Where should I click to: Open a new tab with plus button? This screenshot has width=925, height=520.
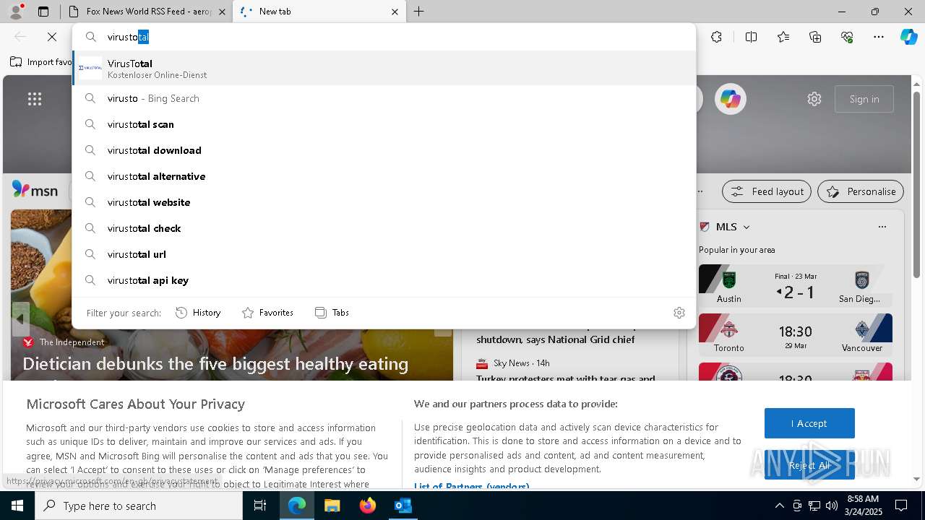point(419,12)
